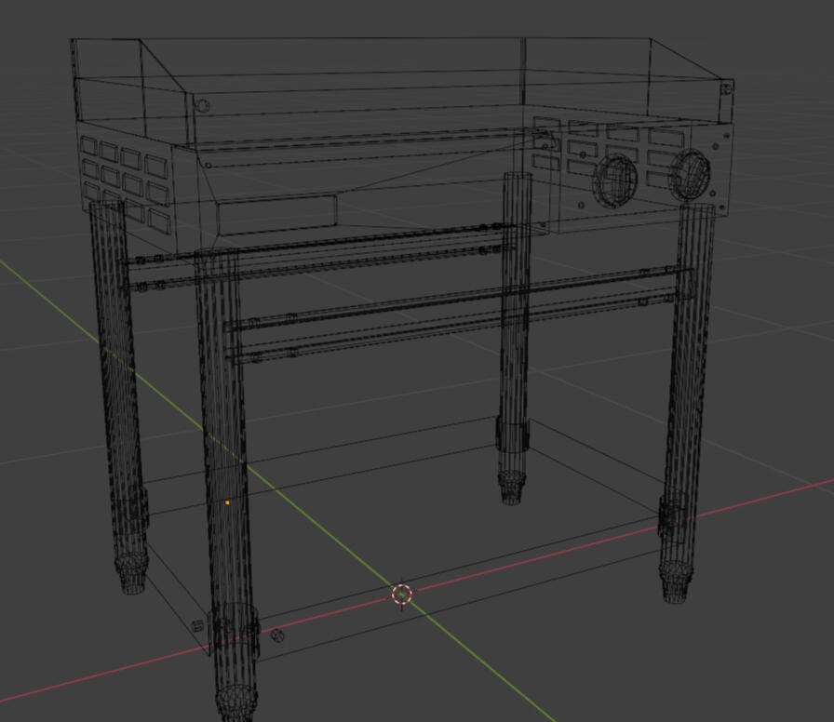Click the right round knob on control panel
834x722 pixels.
click(x=691, y=173)
